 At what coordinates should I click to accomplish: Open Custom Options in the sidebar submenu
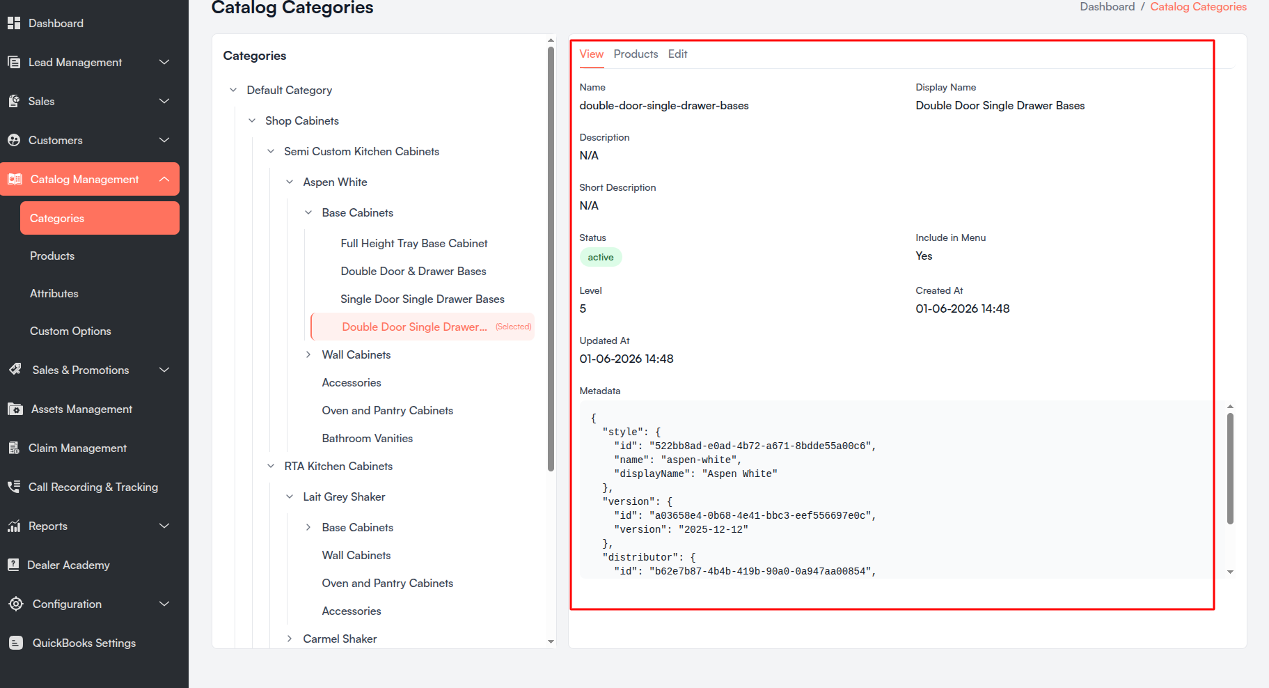pos(70,331)
